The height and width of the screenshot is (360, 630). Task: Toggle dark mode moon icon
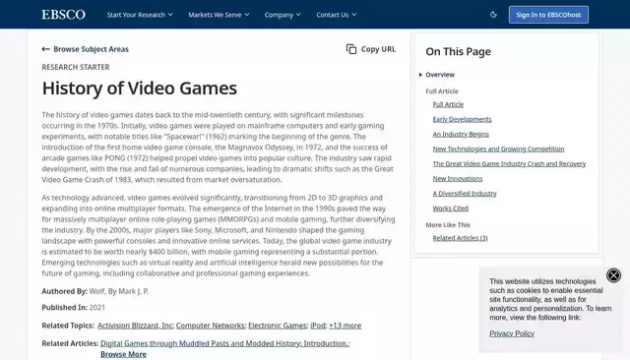coord(493,15)
